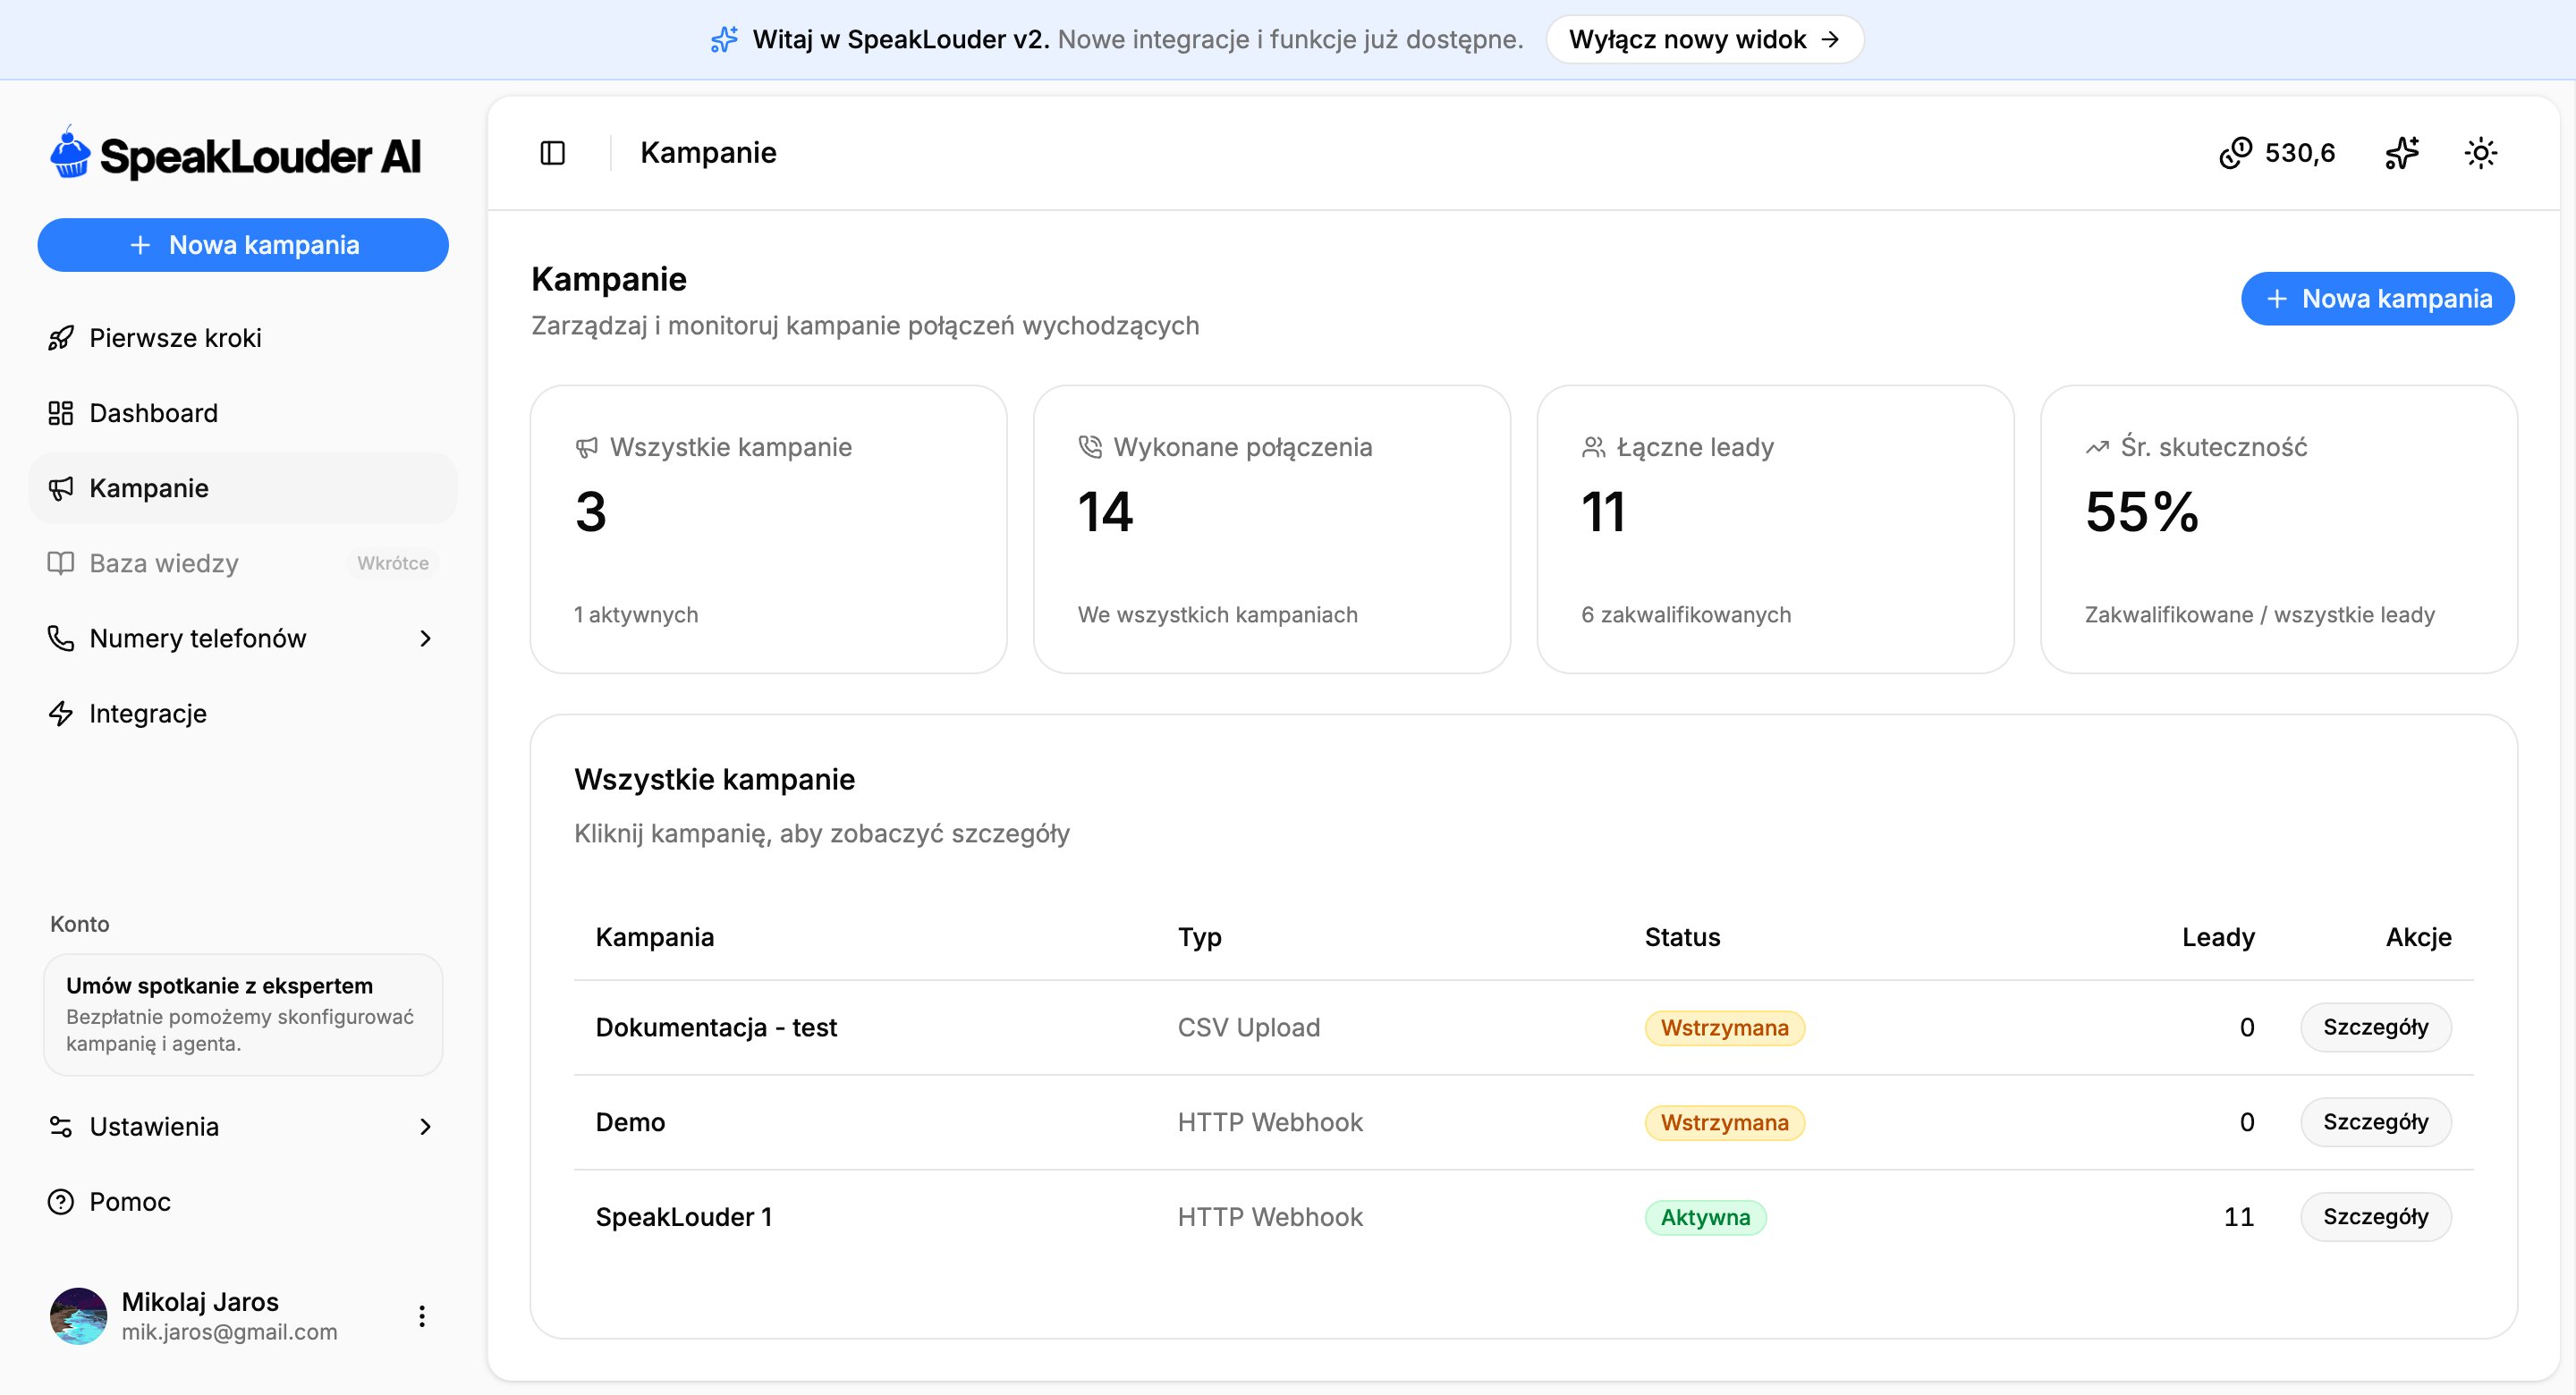Click the CSV Upload type cell
The width and height of the screenshot is (2576, 1395).
click(x=1248, y=1027)
